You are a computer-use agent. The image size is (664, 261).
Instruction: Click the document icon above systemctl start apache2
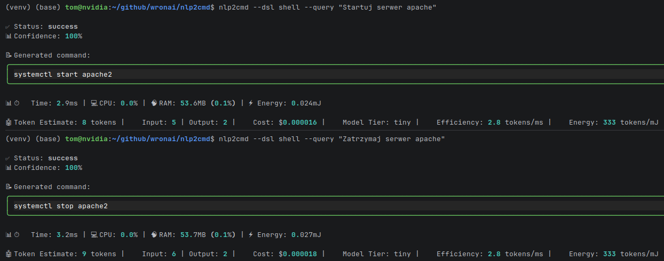[x=8, y=55]
